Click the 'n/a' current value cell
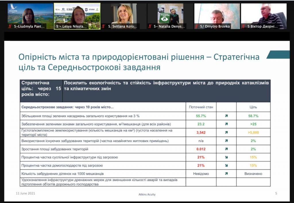 [201, 141]
